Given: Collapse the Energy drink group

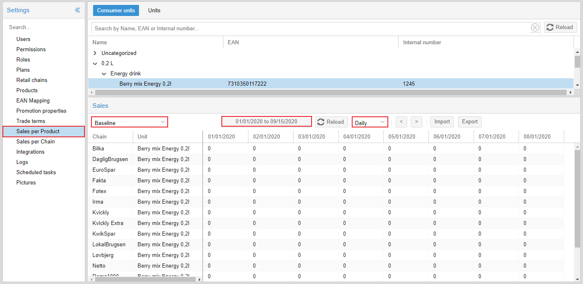Looking at the screenshot, I should 104,73.
